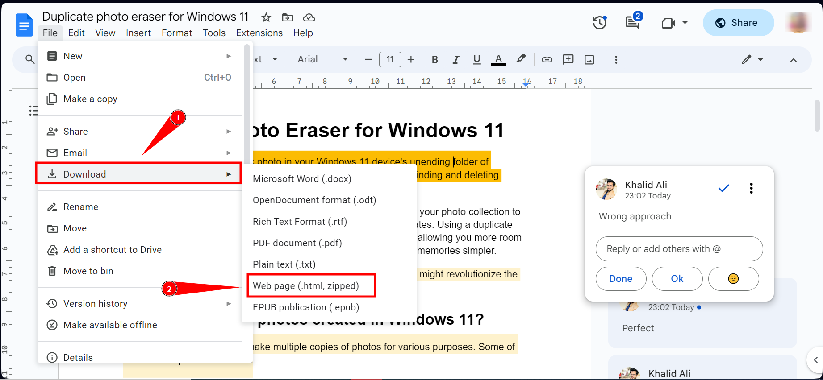Insert a link from toolbar
This screenshot has height=380, width=823.
(x=547, y=59)
